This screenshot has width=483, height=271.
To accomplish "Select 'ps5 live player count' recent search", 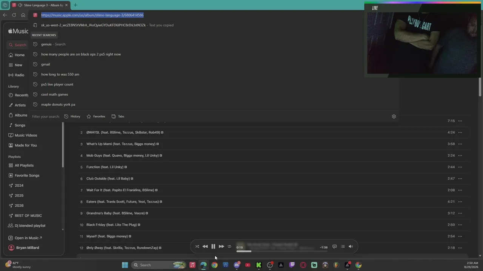I will point(214,84).
